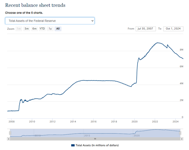Set zoom range to 3m
Viewport: 189px width, 150px height.
[27, 29]
